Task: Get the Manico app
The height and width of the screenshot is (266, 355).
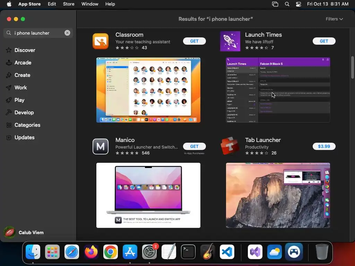Action: pyautogui.click(x=194, y=147)
